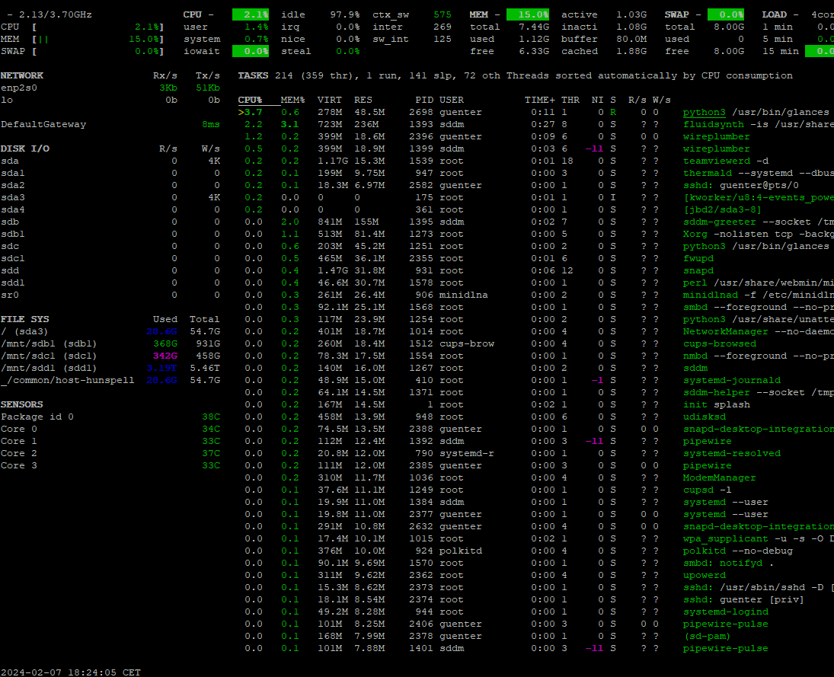Click the systemd-journald process name
Viewport: 834px width, 677px height.
pyautogui.click(x=732, y=380)
